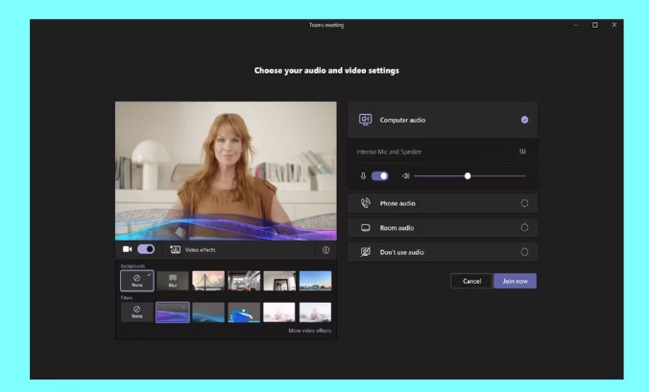Toggle the microphone switch
This screenshot has width=649, height=392.
tap(379, 176)
